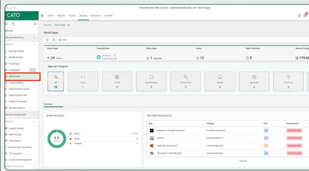Click the bookmark icon in filter bar
This screenshot has width=309, height=171.
pyautogui.click(x=47, y=40)
